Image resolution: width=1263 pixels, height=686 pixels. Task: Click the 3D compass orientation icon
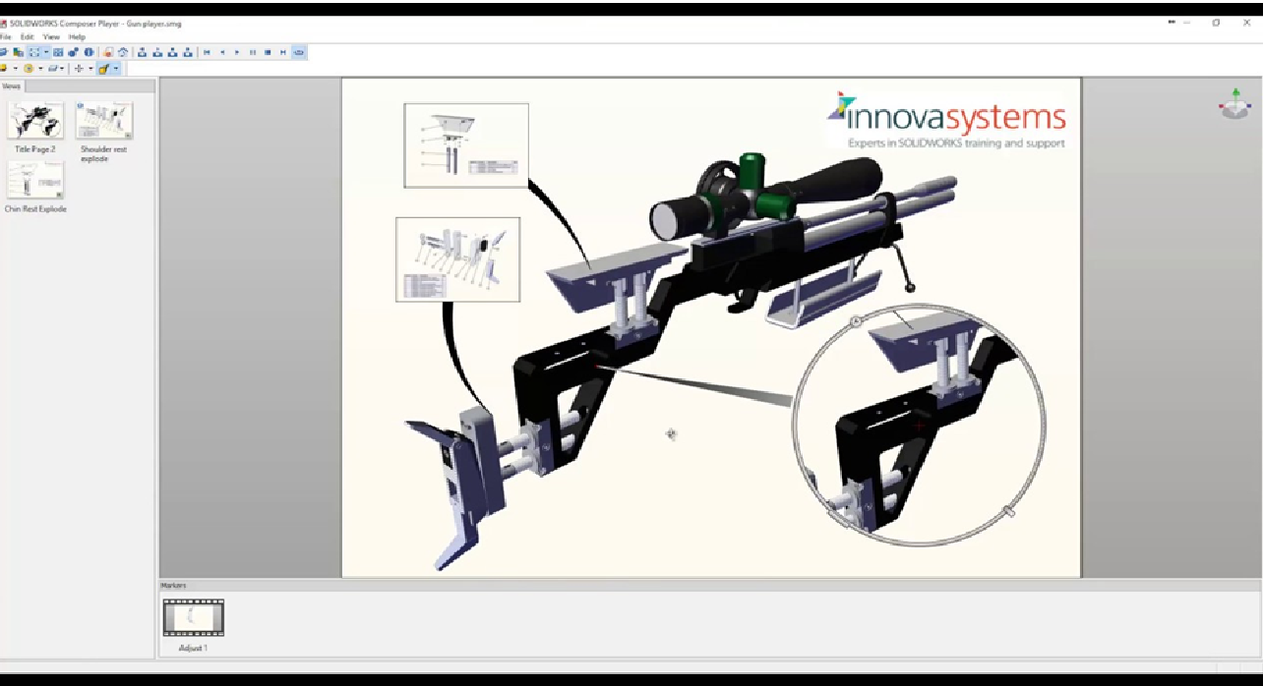coord(1234,104)
